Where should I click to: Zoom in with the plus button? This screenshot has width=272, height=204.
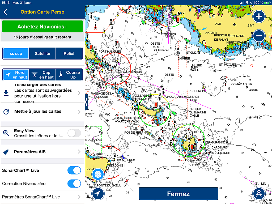(259, 17)
